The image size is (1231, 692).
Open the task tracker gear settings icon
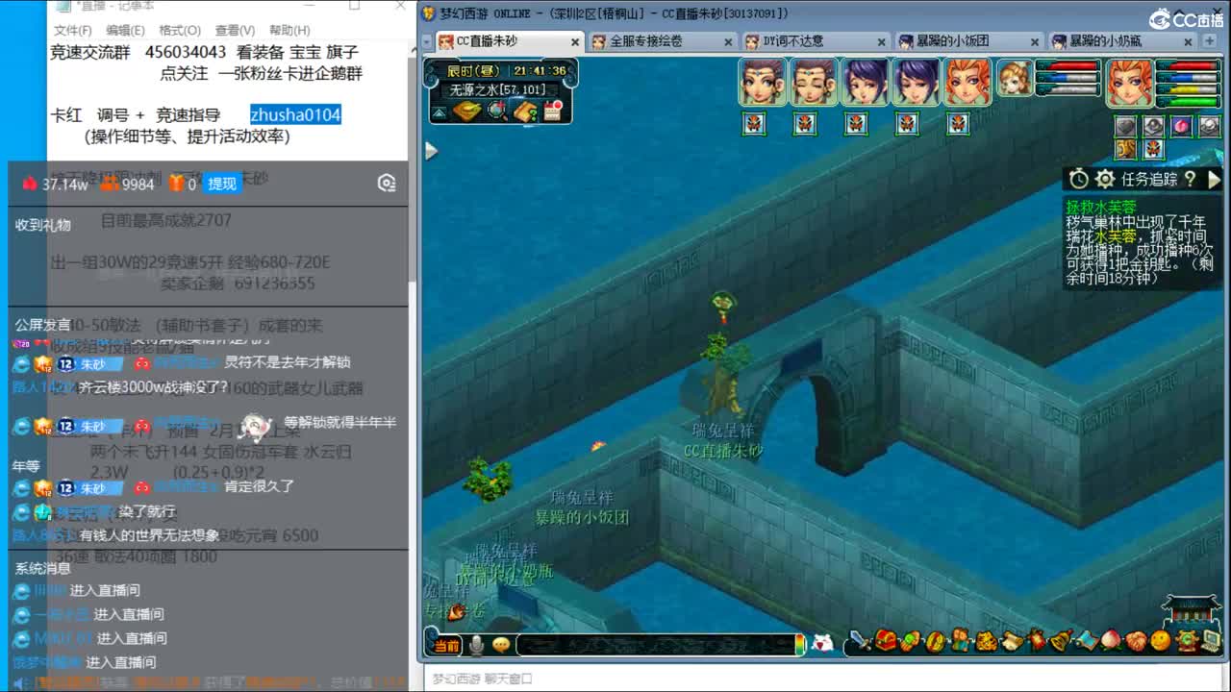click(1105, 179)
